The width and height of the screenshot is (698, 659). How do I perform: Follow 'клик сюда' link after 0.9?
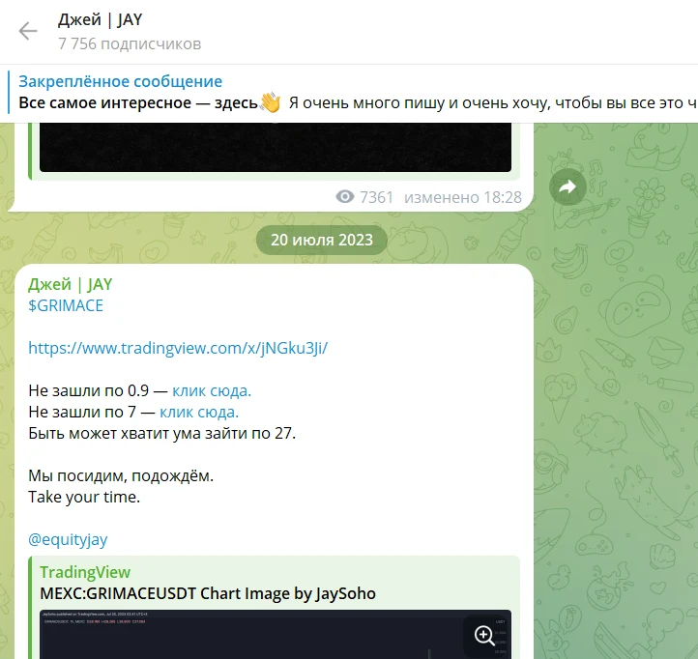(212, 390)
